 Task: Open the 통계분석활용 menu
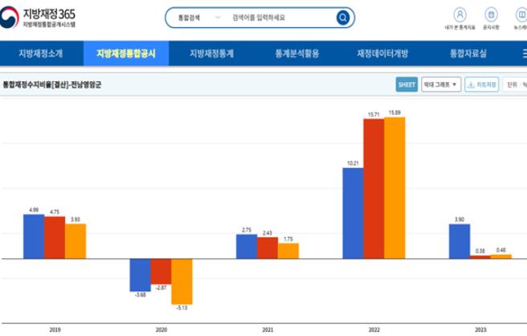pyautogui.click(x=296, y=54)
